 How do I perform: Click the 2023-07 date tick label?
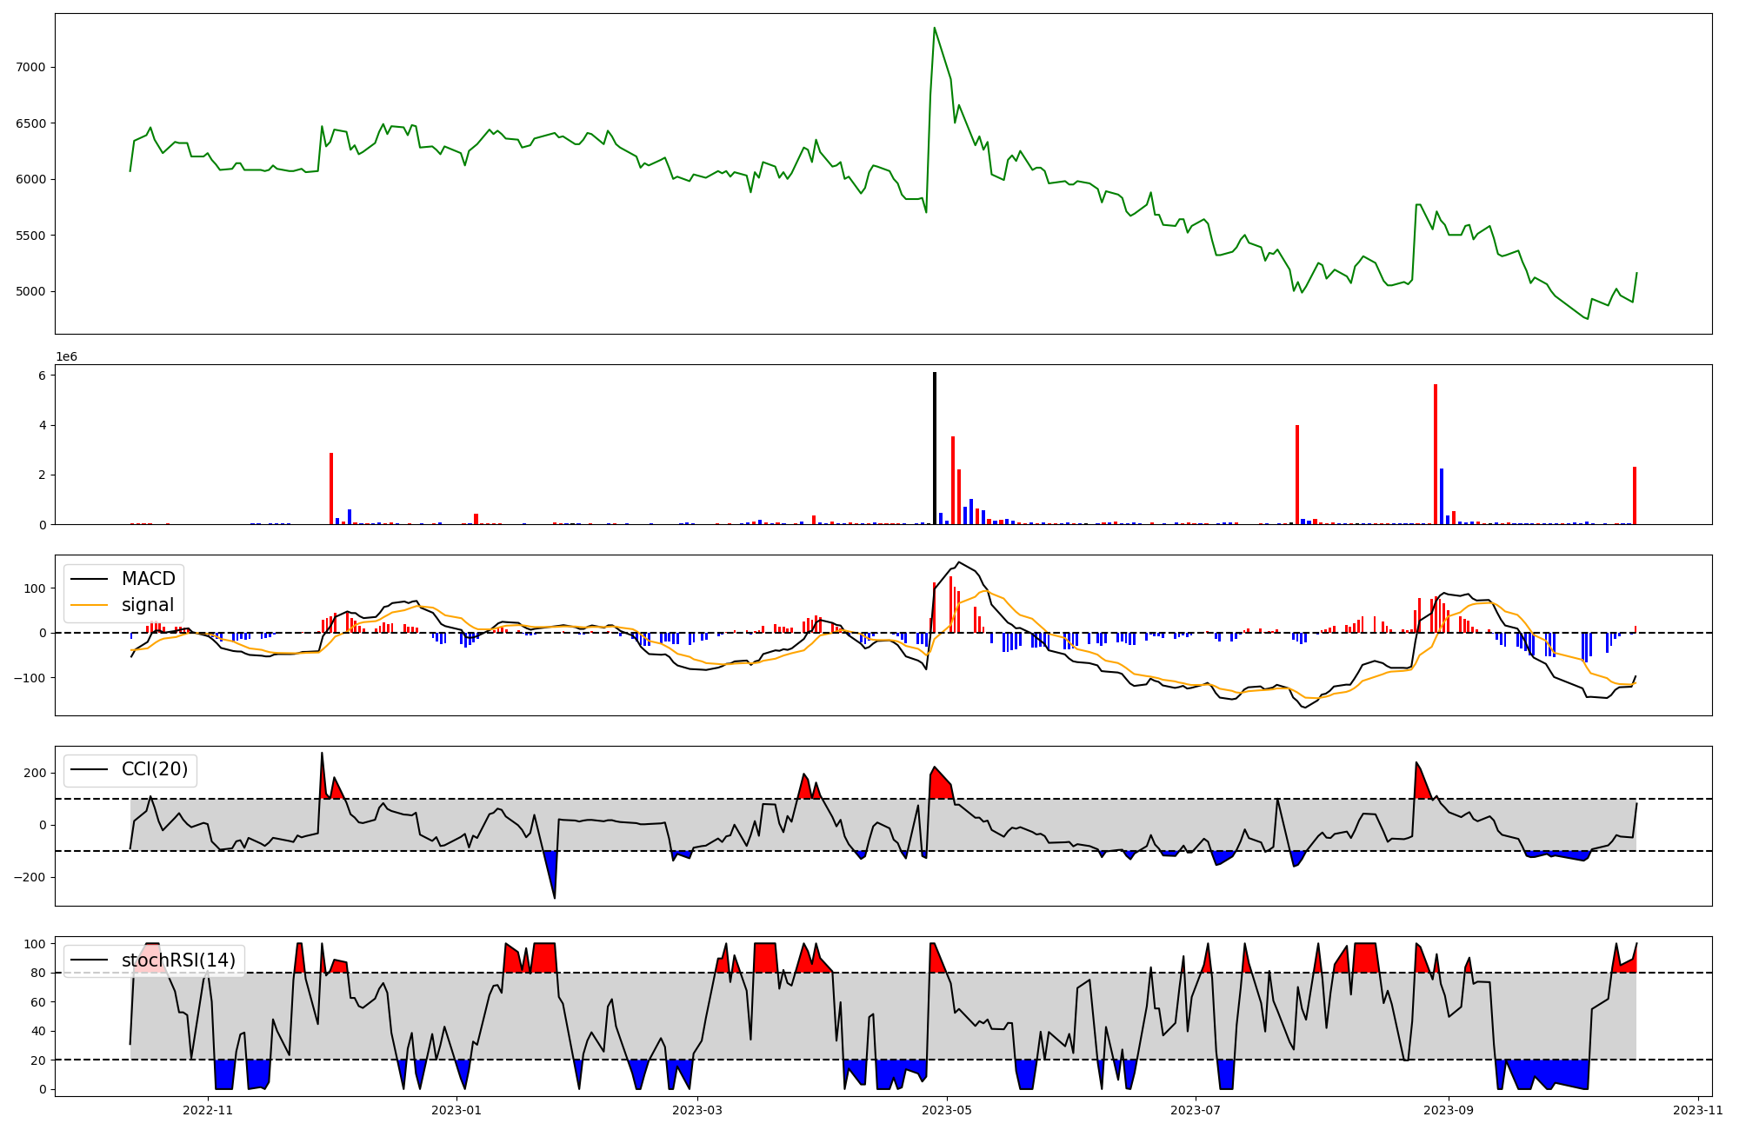point(1196,1110)
